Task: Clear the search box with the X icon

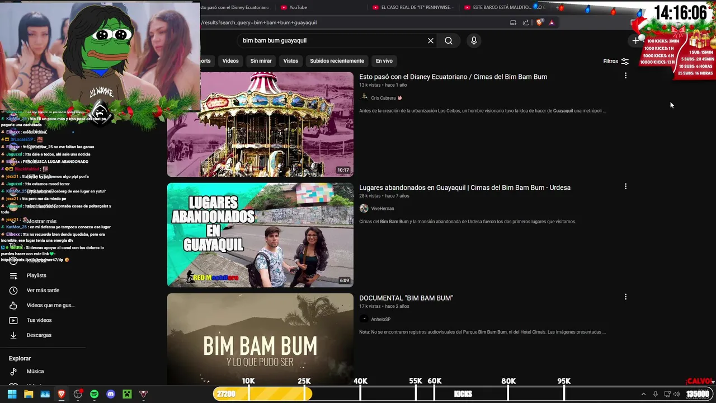Action: pos(431,40)
